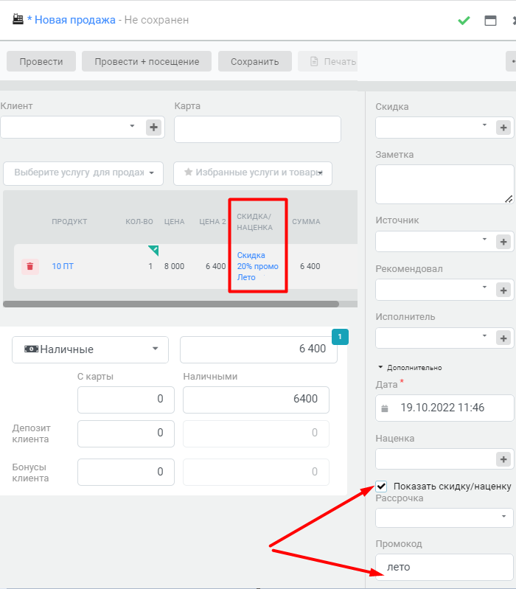Delete the 10 ПТ row with the trash icon
The image size is (516, 589).
click(30, 266)
